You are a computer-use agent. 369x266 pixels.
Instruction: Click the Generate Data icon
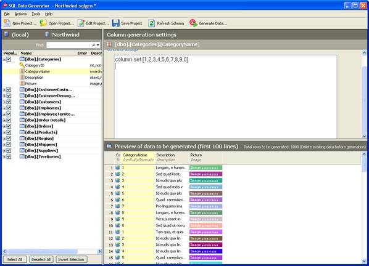(x=193, y=23)
